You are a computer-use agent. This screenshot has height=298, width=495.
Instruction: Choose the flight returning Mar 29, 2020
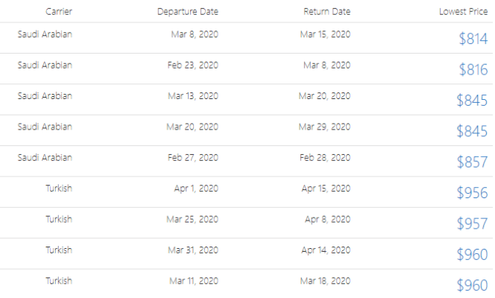(x=246, y=130)
